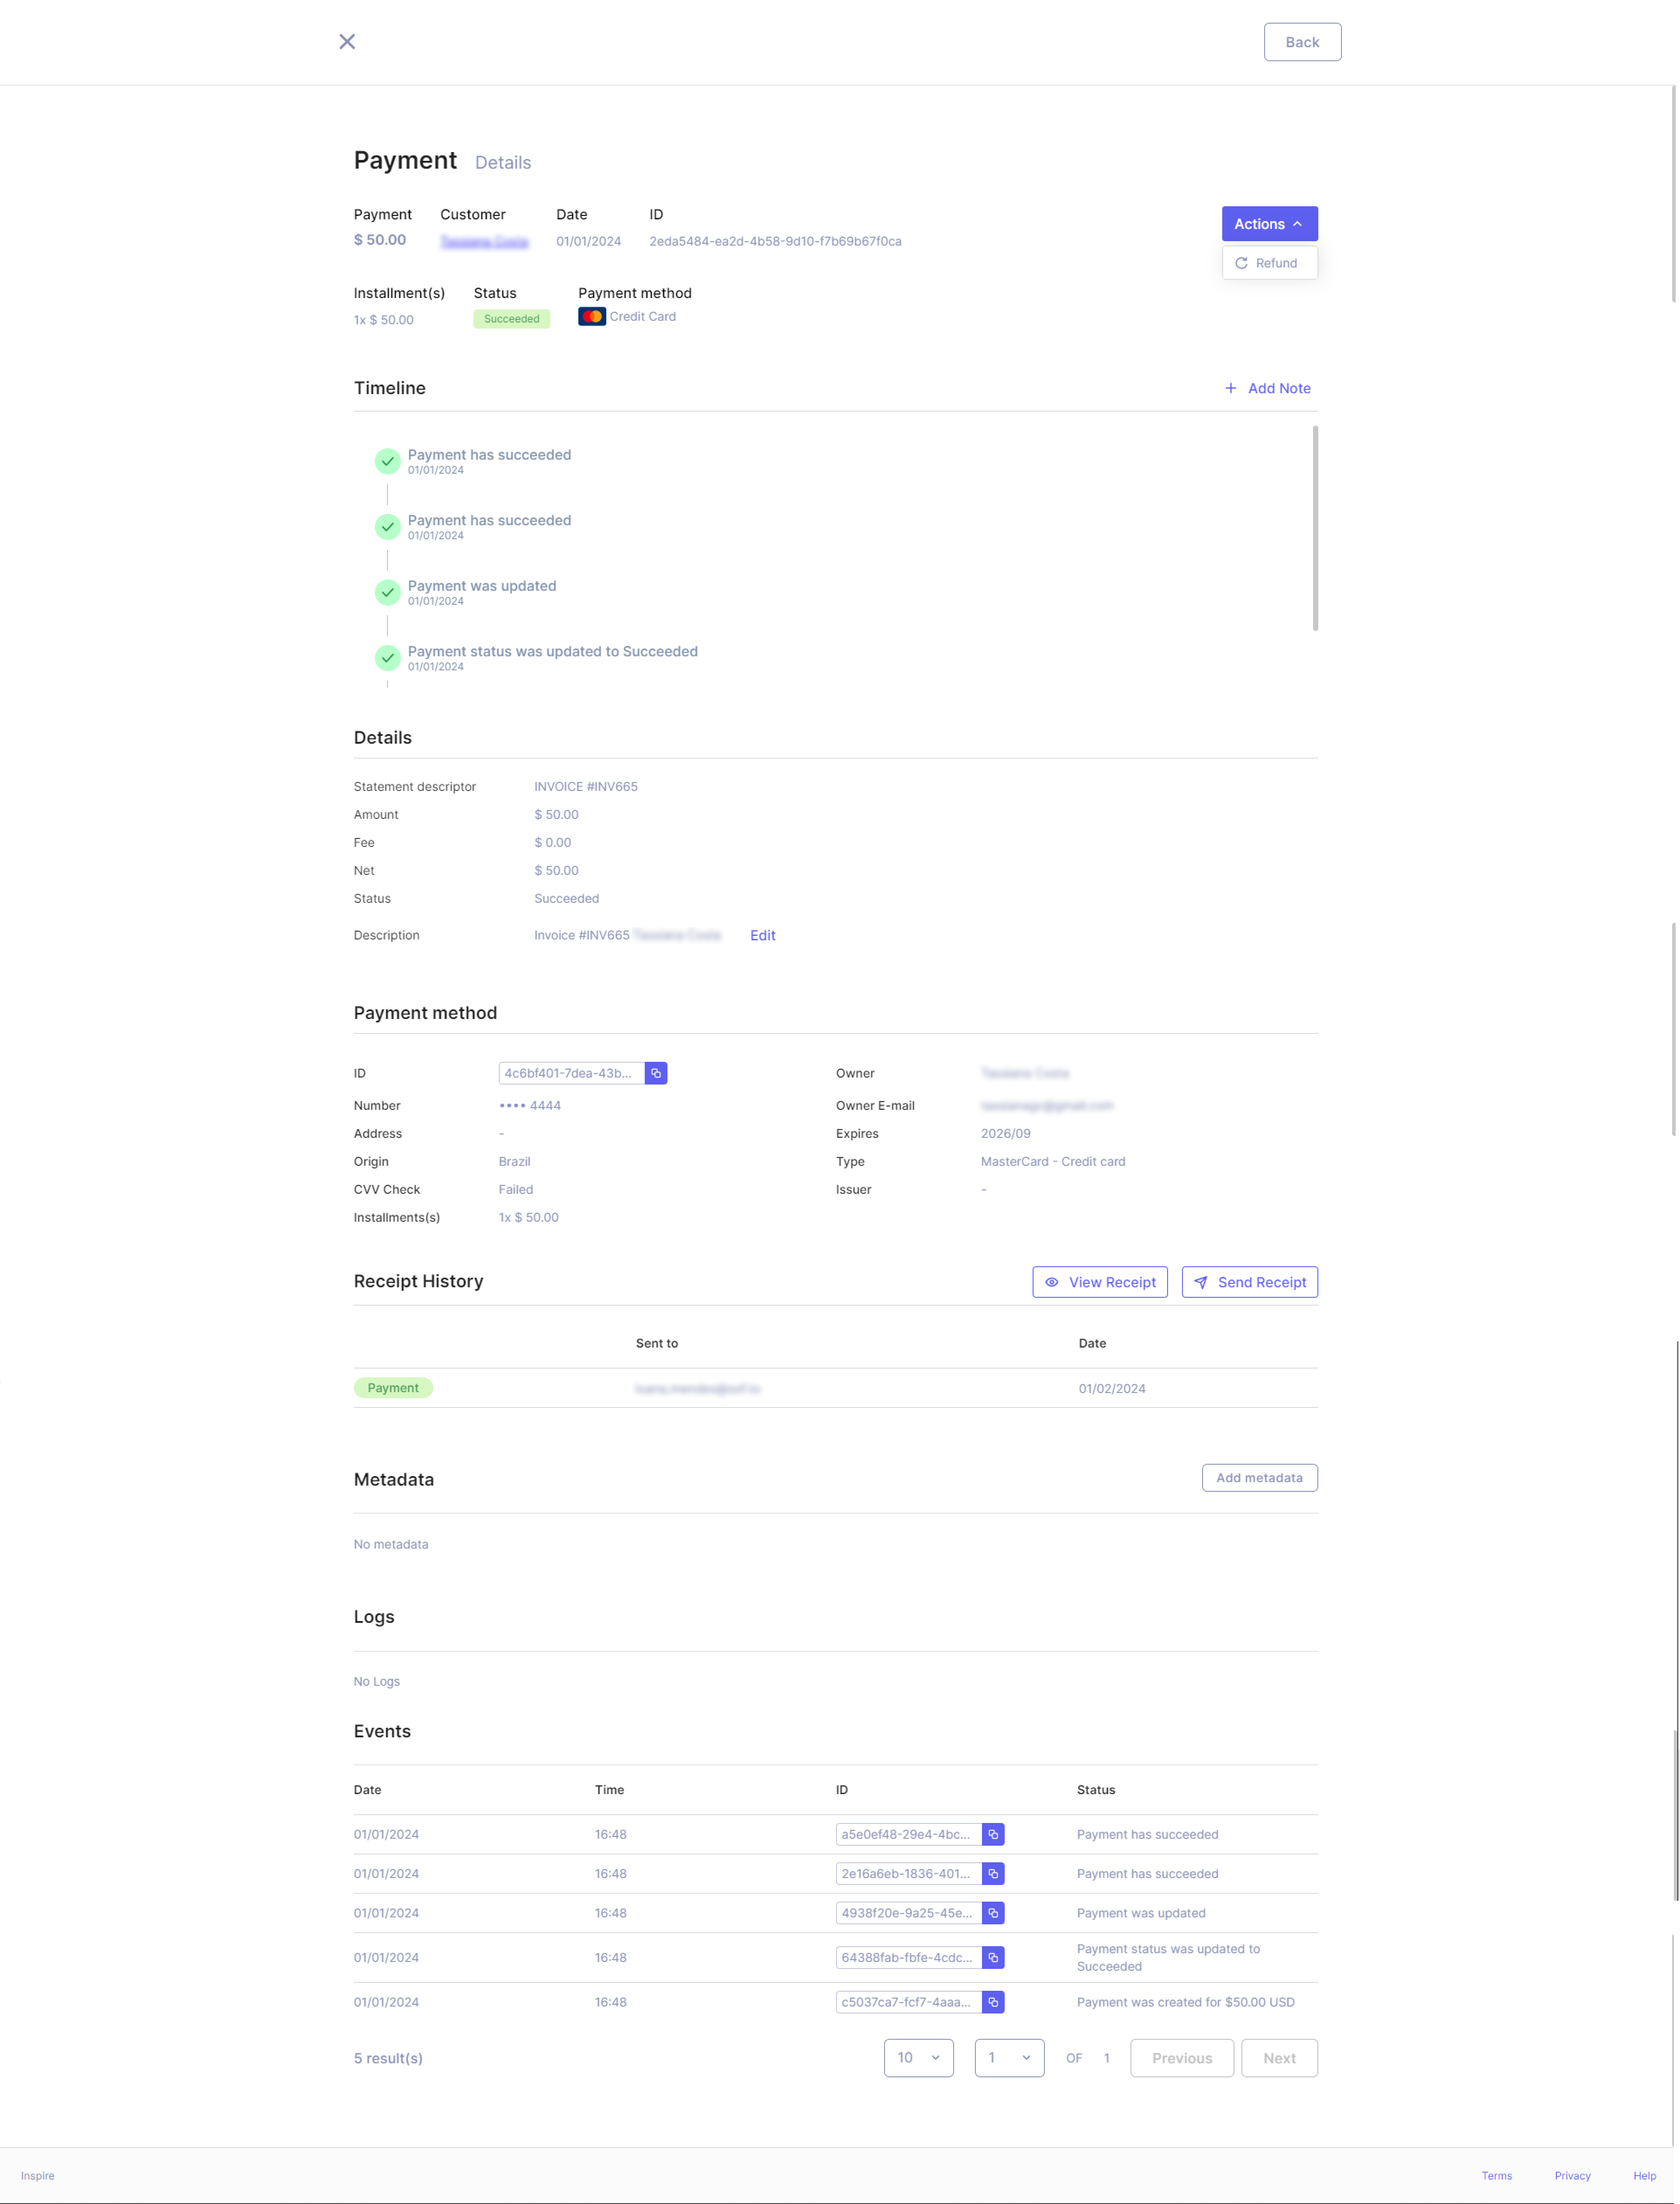Click the eye icon in View Receipt
The image size is (1680, 2204).
[x=1051, y=1282]
